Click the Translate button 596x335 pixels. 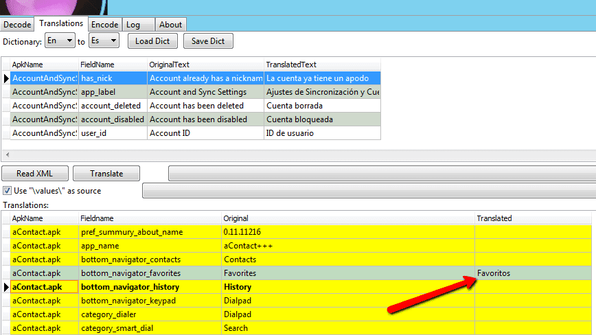tap(106, 174)
